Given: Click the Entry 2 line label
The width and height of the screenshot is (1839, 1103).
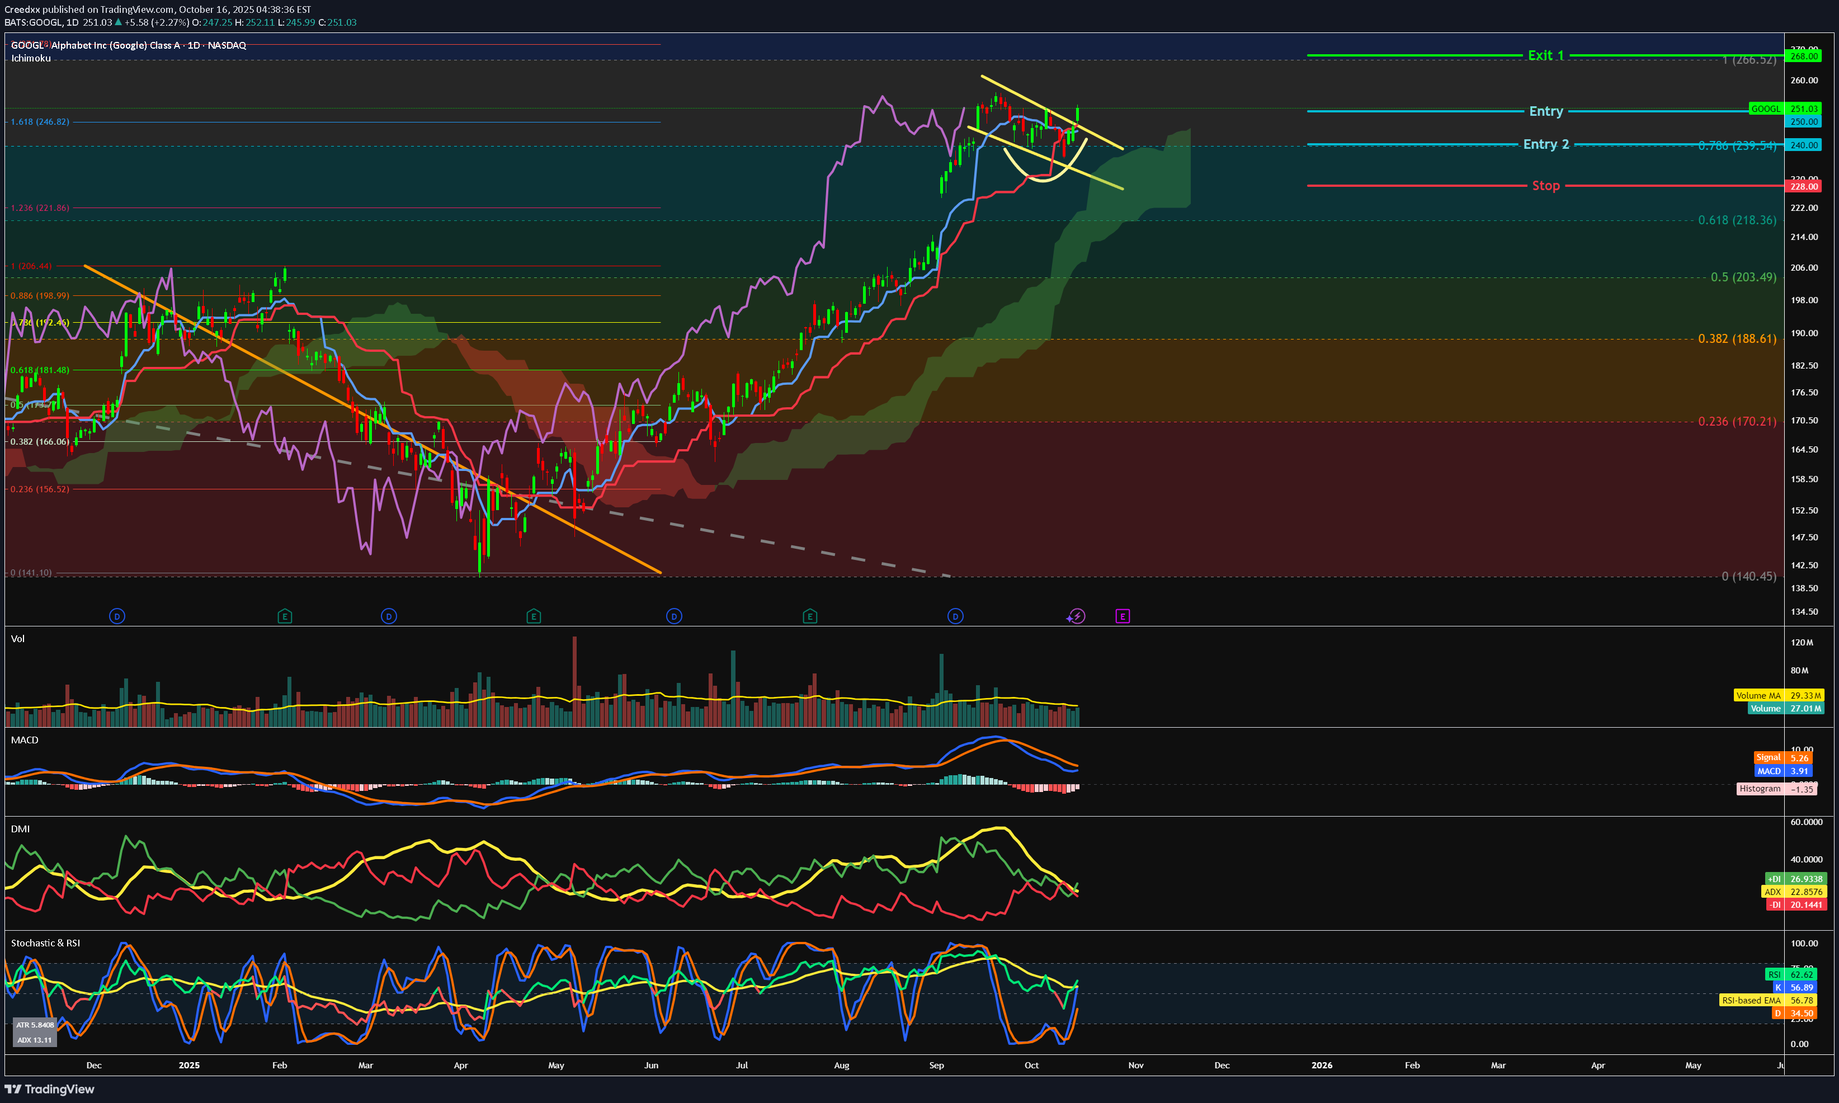Looking at the screenshot, I should pos(1545,144).
